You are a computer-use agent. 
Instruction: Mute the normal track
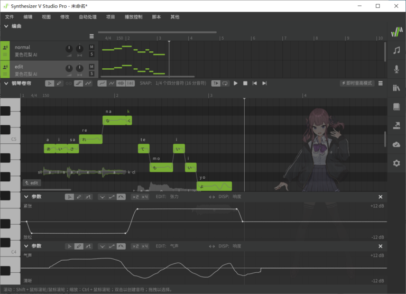(x=91, y=47)
